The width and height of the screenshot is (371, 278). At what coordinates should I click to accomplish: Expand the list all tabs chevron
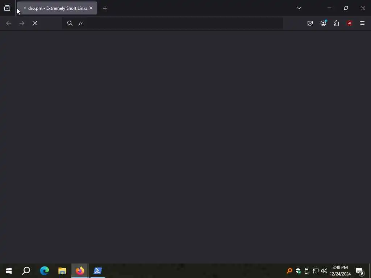299,8
